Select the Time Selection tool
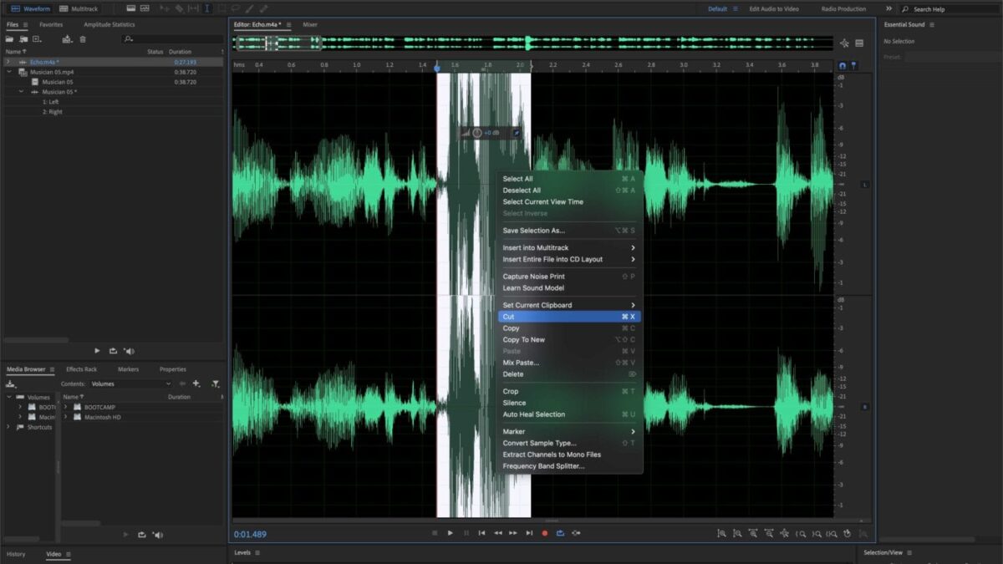1003x564 pixels. tap(206, 8)
